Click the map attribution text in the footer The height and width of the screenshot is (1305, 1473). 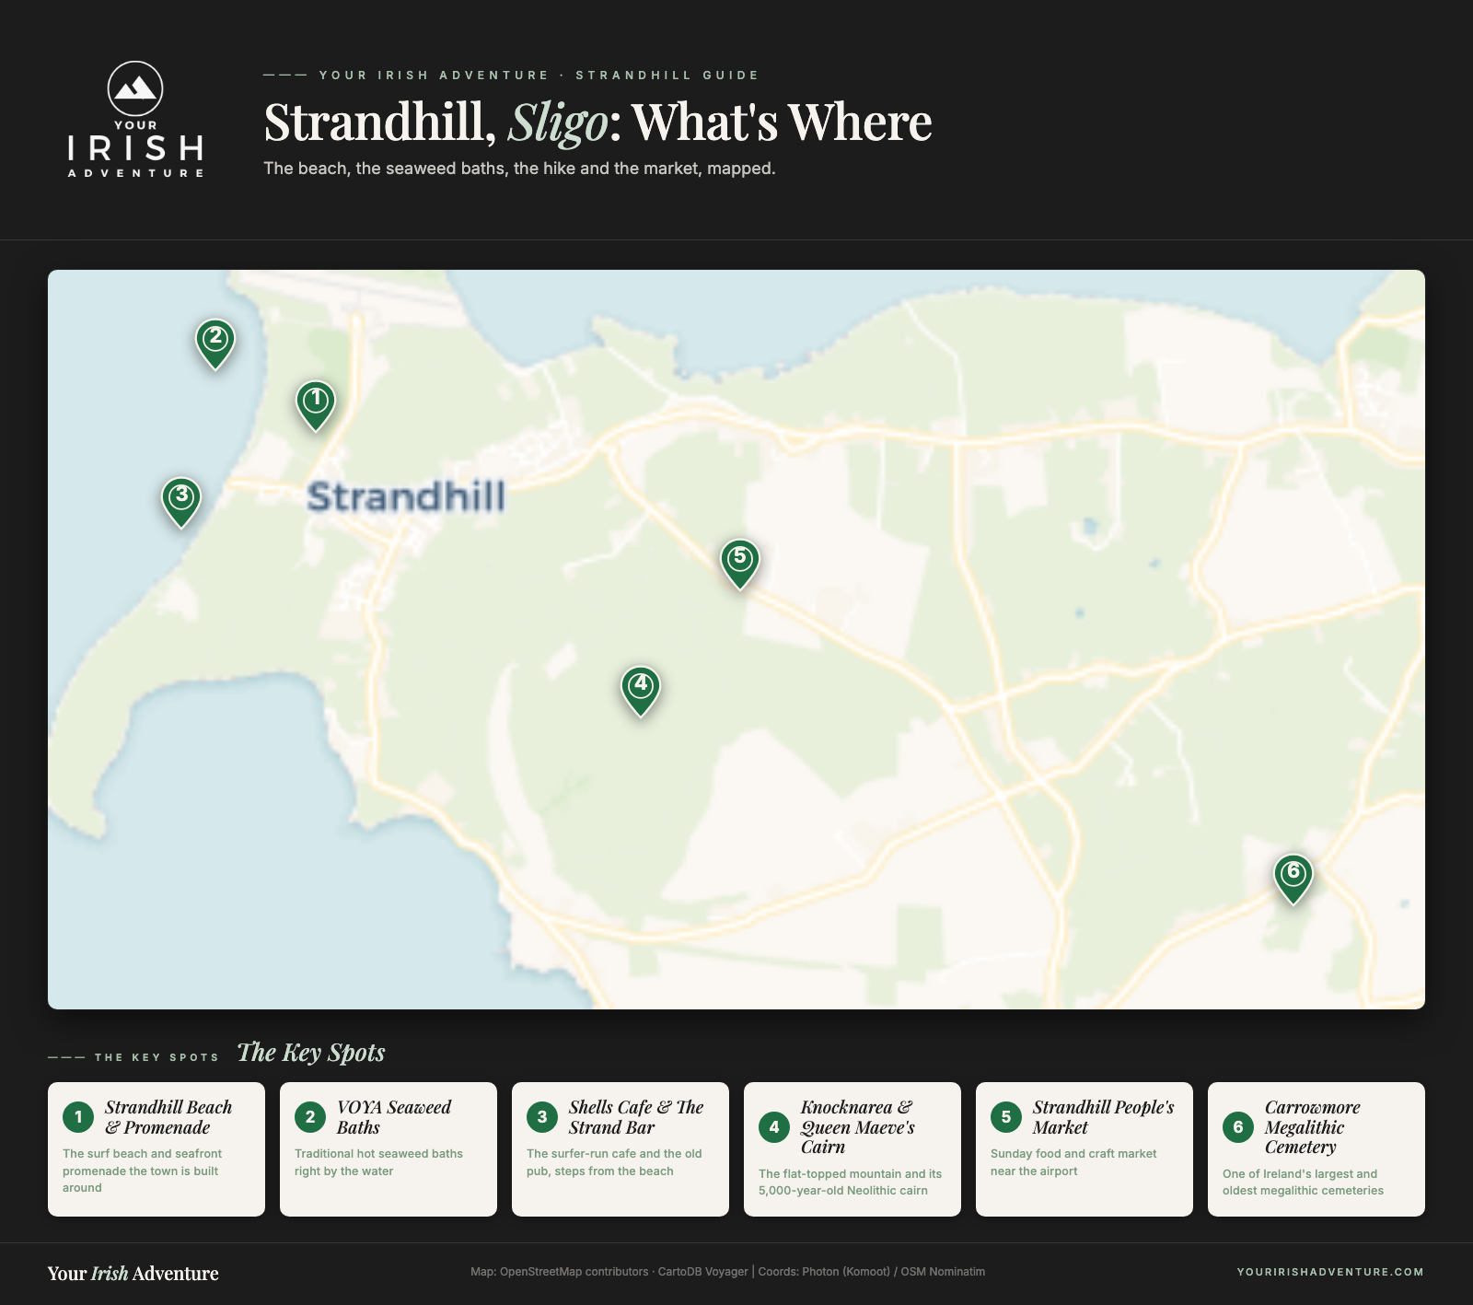pyautogui.click(x=727, y=1272)
